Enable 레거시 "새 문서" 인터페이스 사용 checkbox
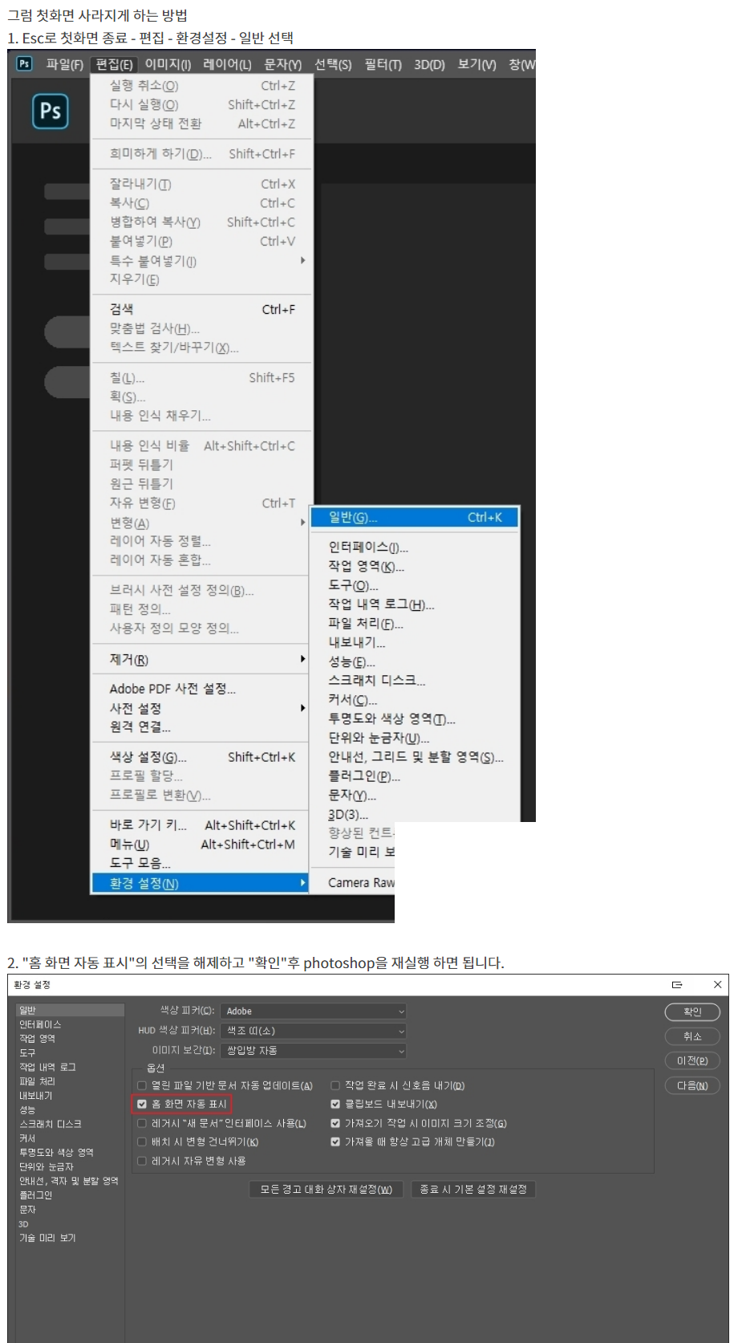Image resolution: width=738 pixels, height=1343 pixels. coord(142,1123)
